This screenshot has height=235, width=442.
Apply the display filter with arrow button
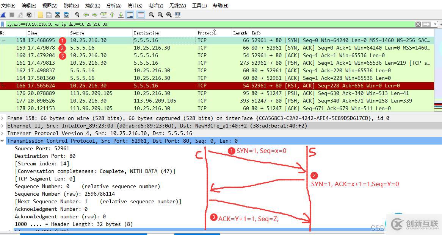[426, 24]
